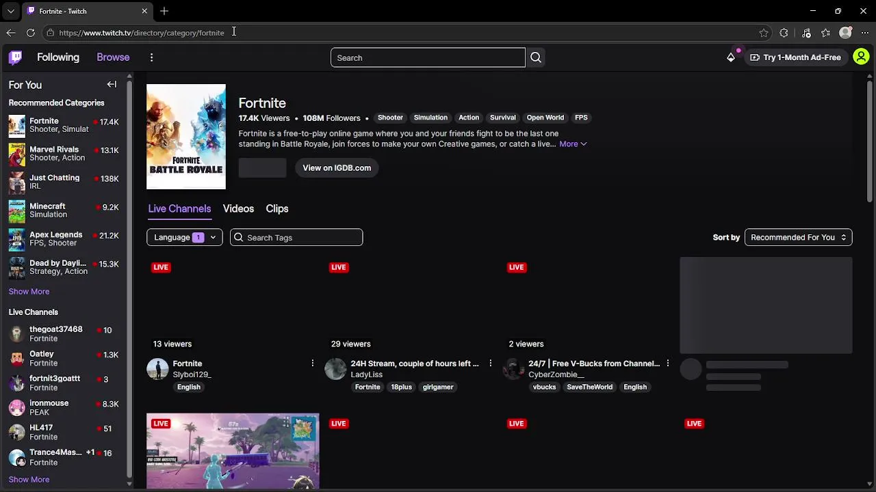Open options for Slyboi129_ stream card
This screenshot has width=876, height=492.
point(312,364)
